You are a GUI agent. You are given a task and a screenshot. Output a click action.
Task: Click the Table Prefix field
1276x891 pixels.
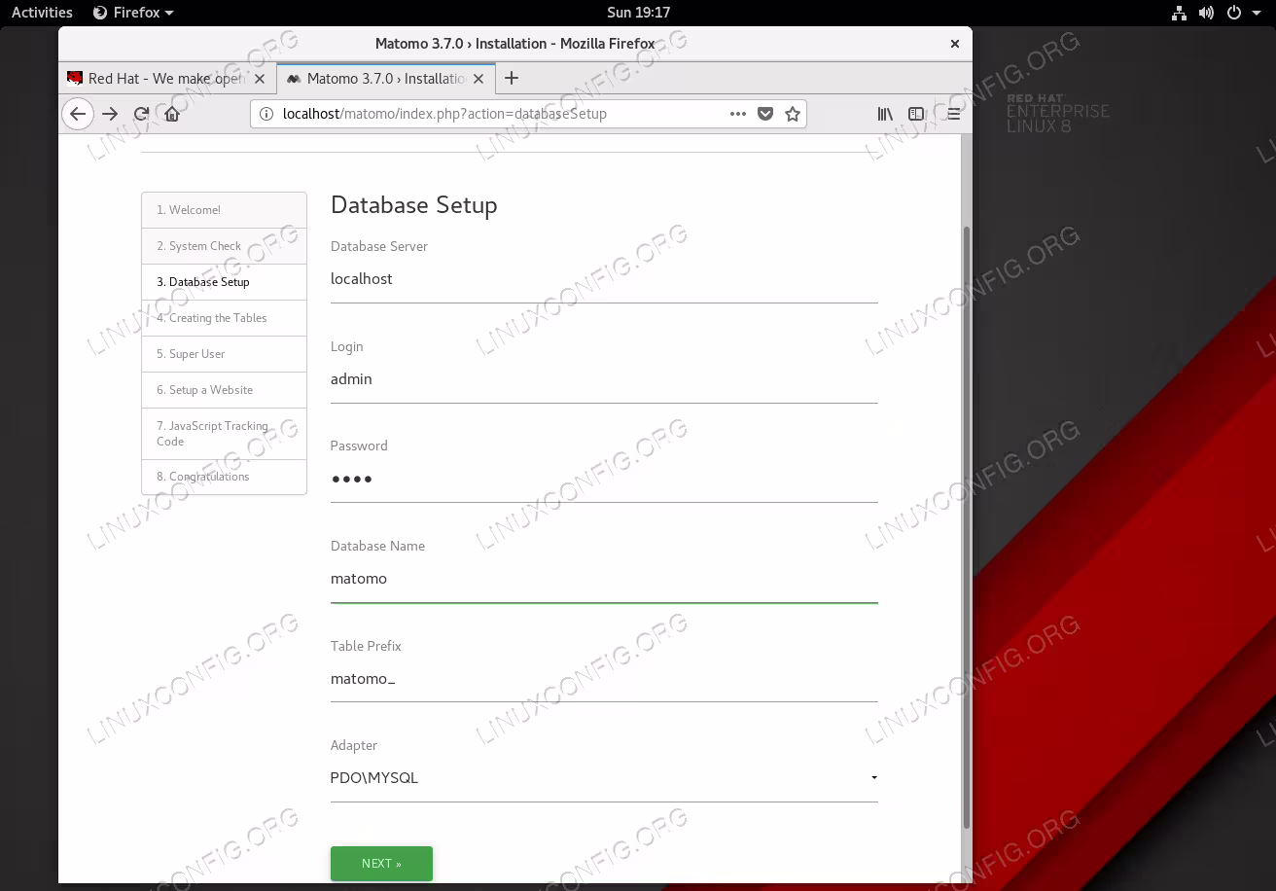pos(604,679)
